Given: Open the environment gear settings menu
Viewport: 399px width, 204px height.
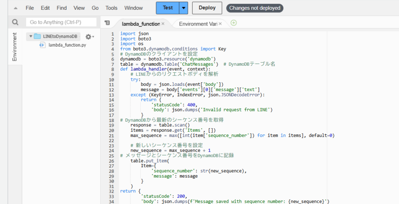Looking at the screenshot, I should [90, 37].
